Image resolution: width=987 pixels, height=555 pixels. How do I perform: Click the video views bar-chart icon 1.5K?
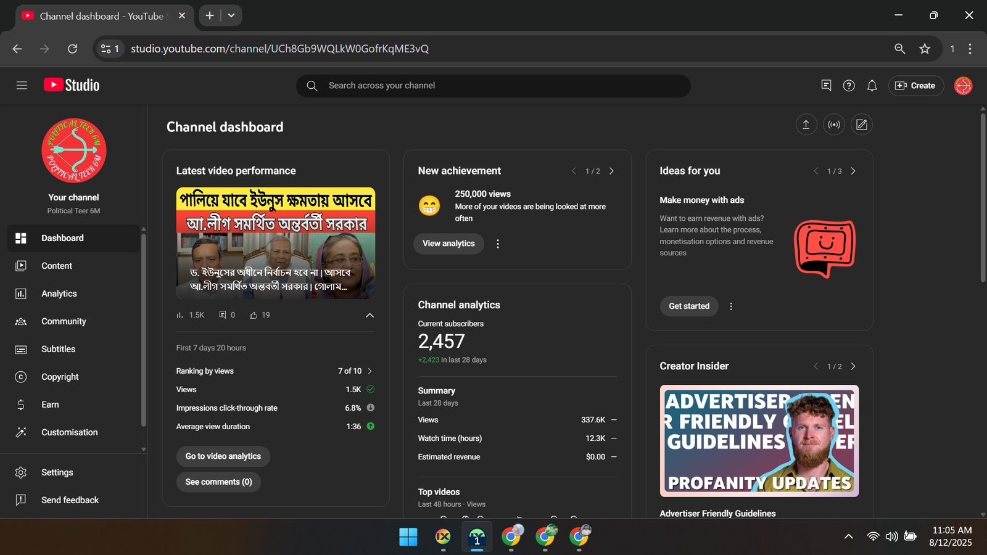180,315
